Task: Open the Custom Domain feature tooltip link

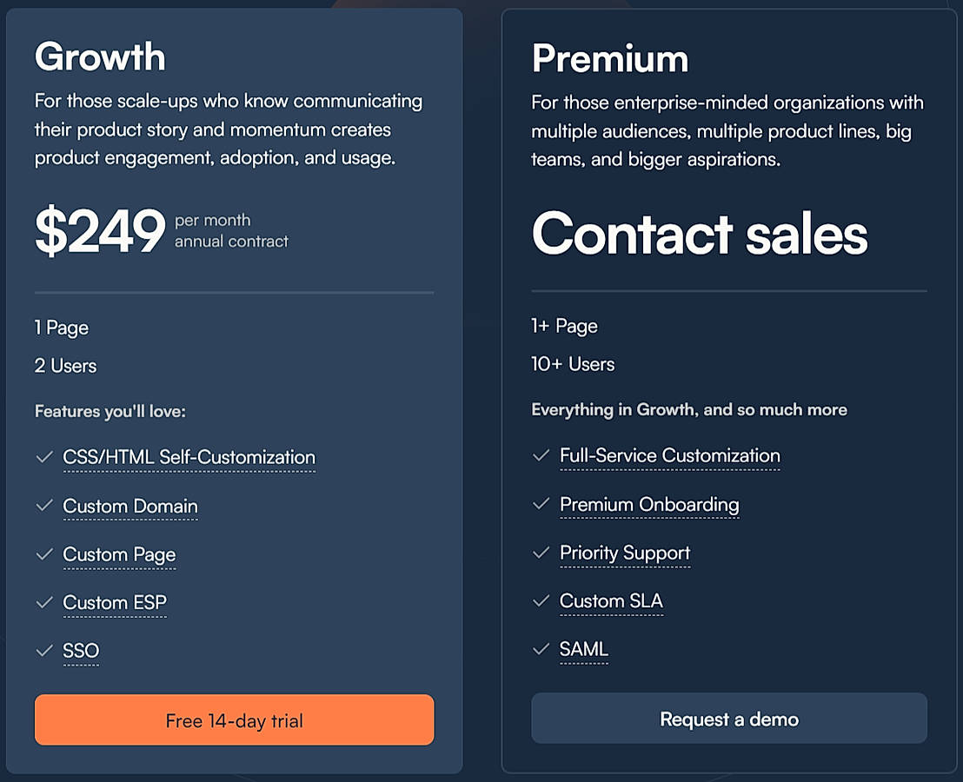Action: click(130, 506)
